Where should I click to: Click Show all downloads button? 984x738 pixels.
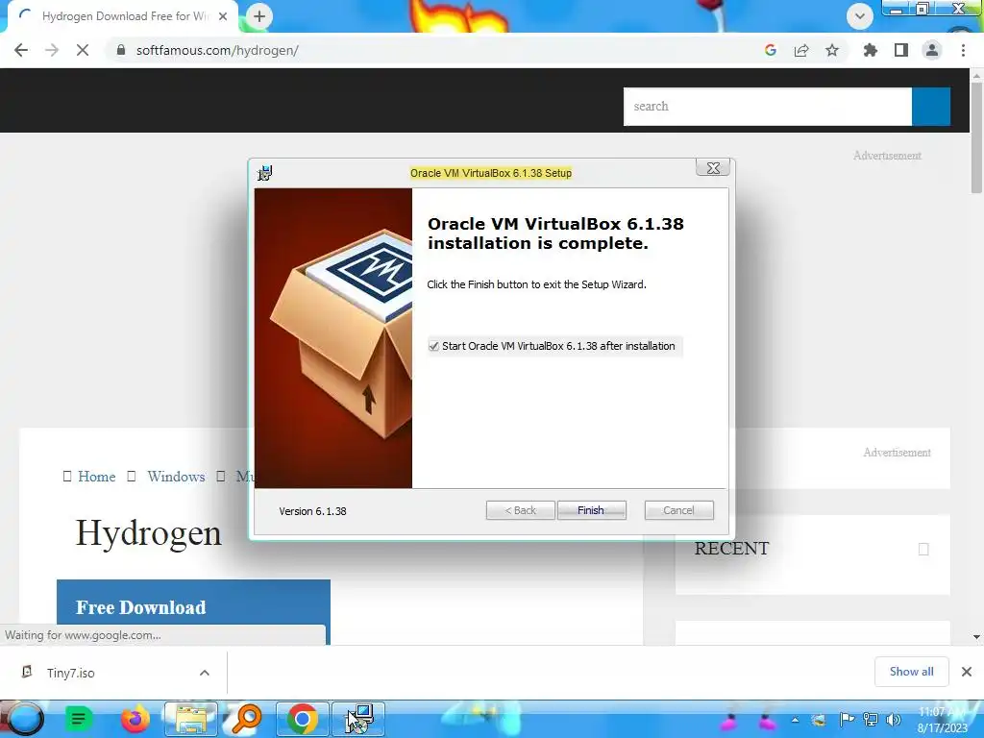pos(911,672)
